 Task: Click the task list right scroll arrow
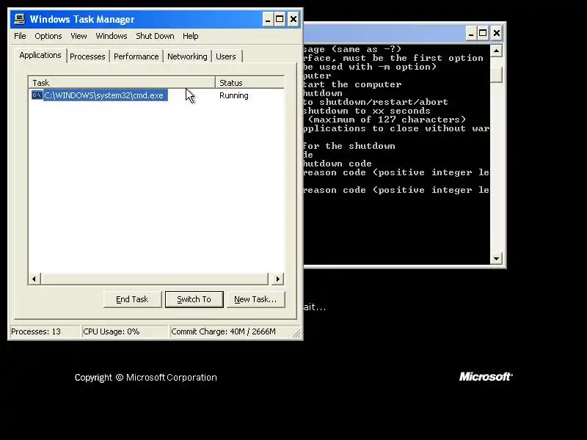277,279
